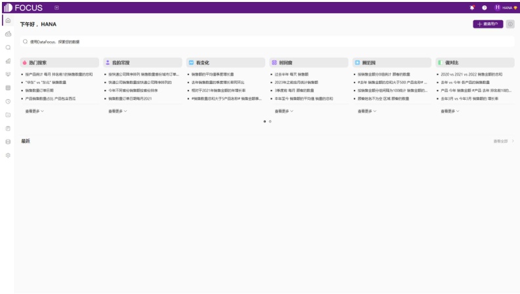This screenshot has height=294, width=520.
Task: Click query 销售数量订单日期每月2021
Action: [130, 99]
